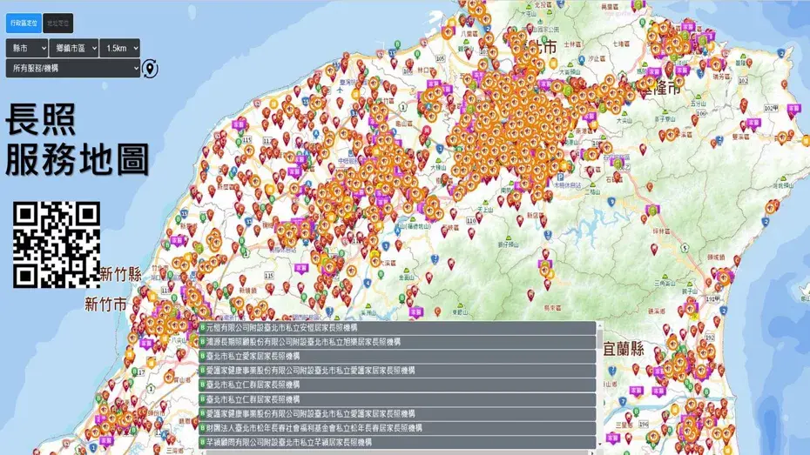Viewport: 810px width, 455px height.
Task: Click the results list horizontal scrollbar
Action: [398, 452]
